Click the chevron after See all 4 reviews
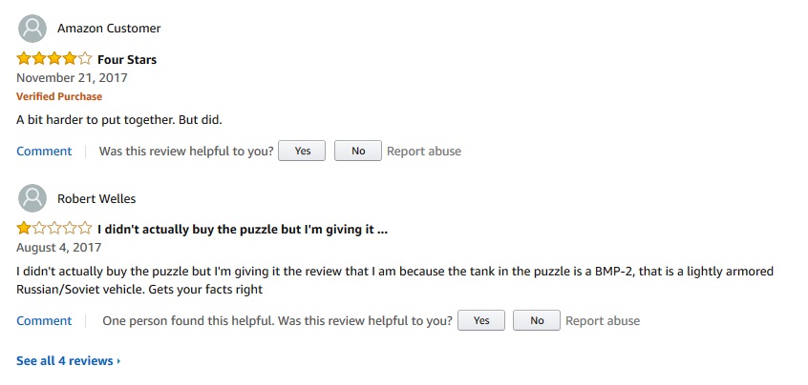 (x=118, y=361)
